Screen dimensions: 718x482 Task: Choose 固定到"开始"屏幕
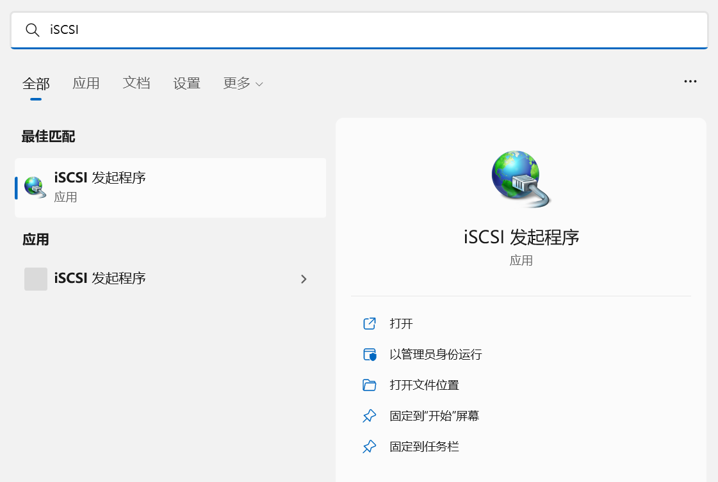tap(434, 415)
